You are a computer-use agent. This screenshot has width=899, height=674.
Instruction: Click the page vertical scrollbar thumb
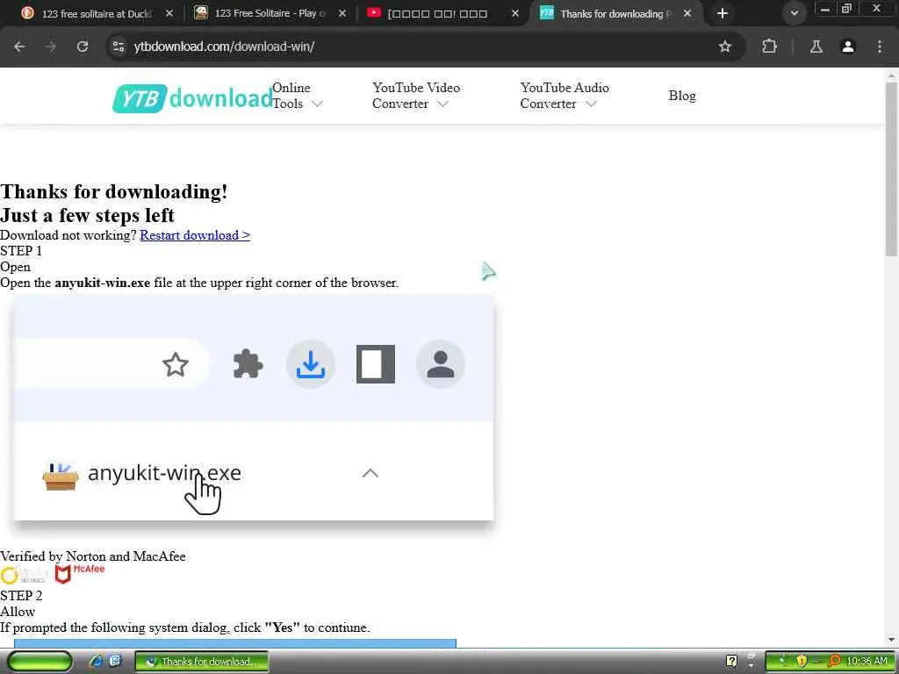891,169
